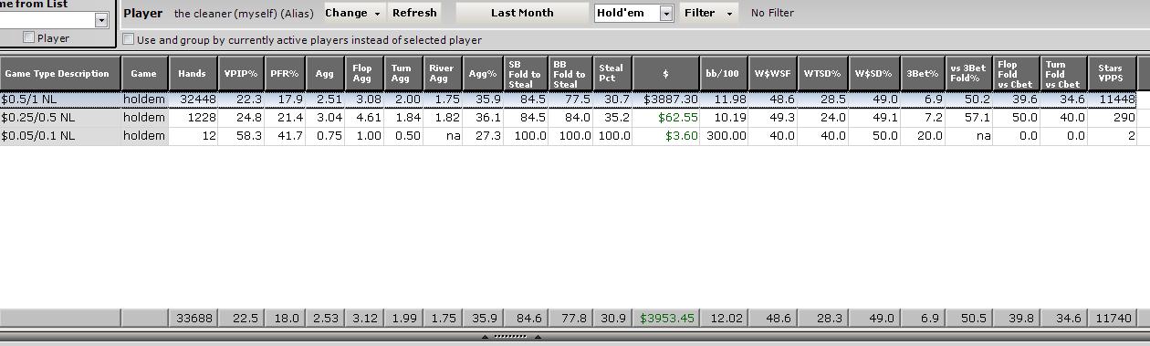This screenshot has width=1150, height=346.
Task: Sort by Game Type Description column header
Action: pos(60,73)
